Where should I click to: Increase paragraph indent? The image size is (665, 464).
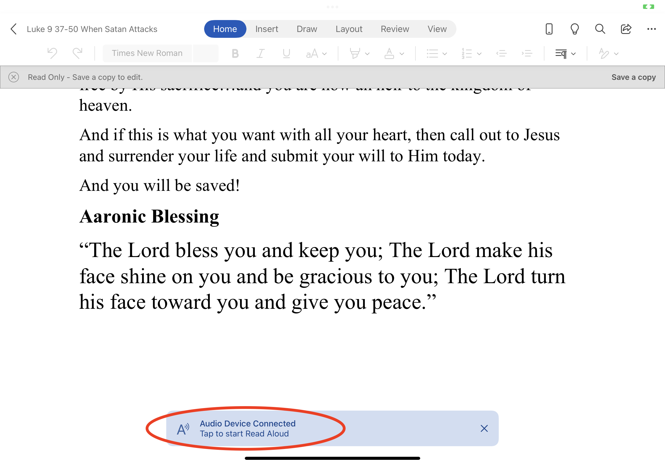(527, 53)
